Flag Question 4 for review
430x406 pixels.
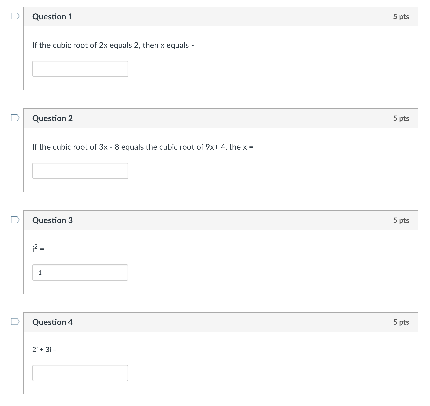pyautogui.click(x=15, y=322)
